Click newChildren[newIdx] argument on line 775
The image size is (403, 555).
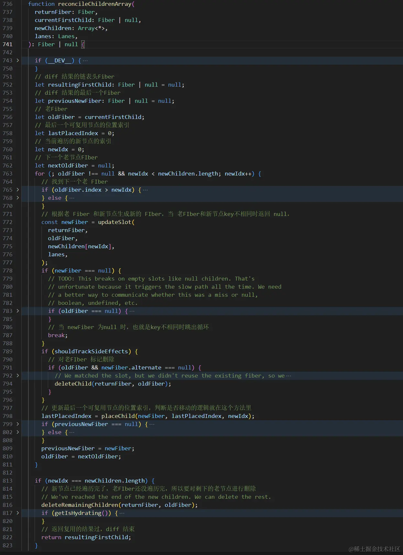[x=80, y=246]
